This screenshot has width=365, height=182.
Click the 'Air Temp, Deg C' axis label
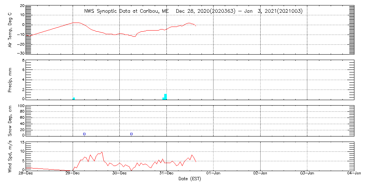coord(10,30)
